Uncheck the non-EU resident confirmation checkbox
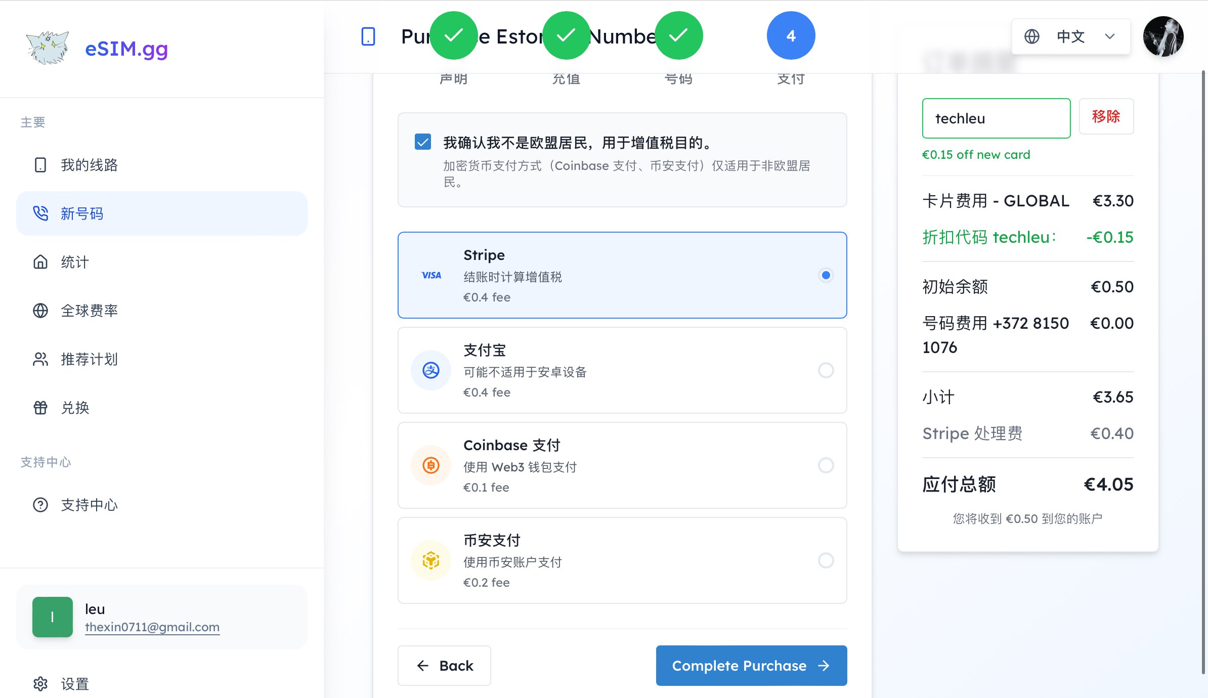1208x698 pixels. point(423,142)
